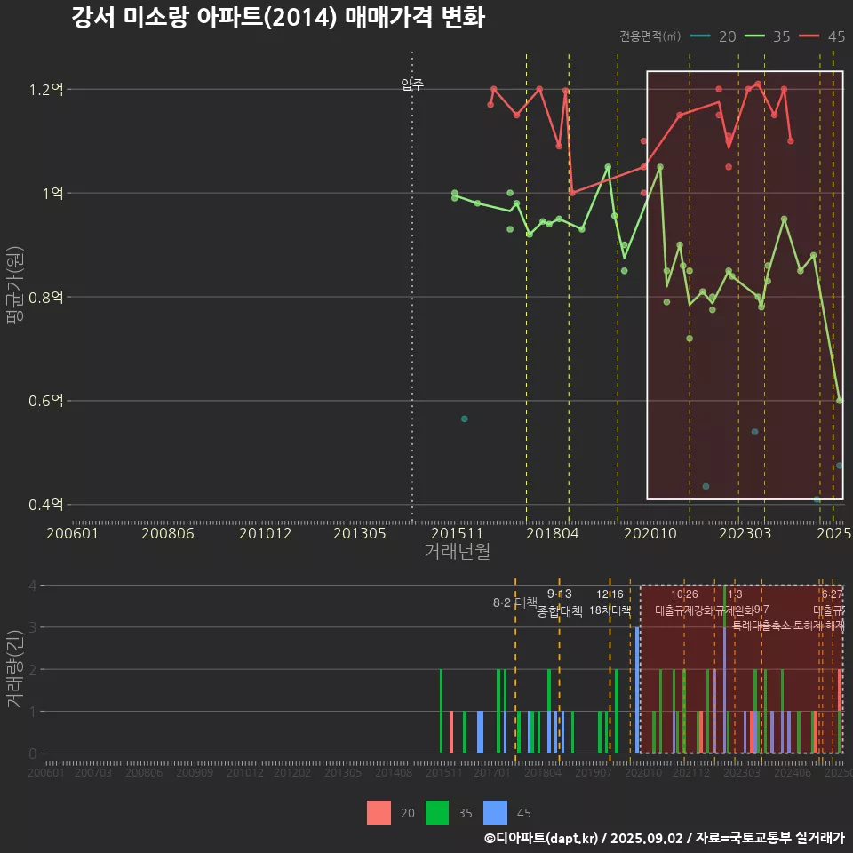Click '200806' on the price chart axis

[x=168, y=533]
